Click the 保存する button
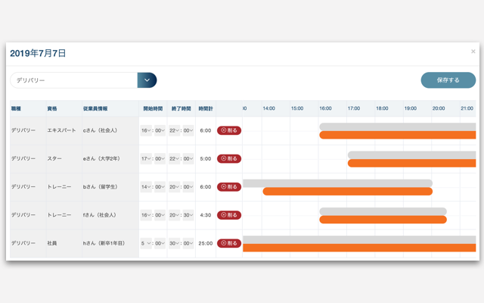Viewport: 484px width, 303px height. click(x=448, y=80)
